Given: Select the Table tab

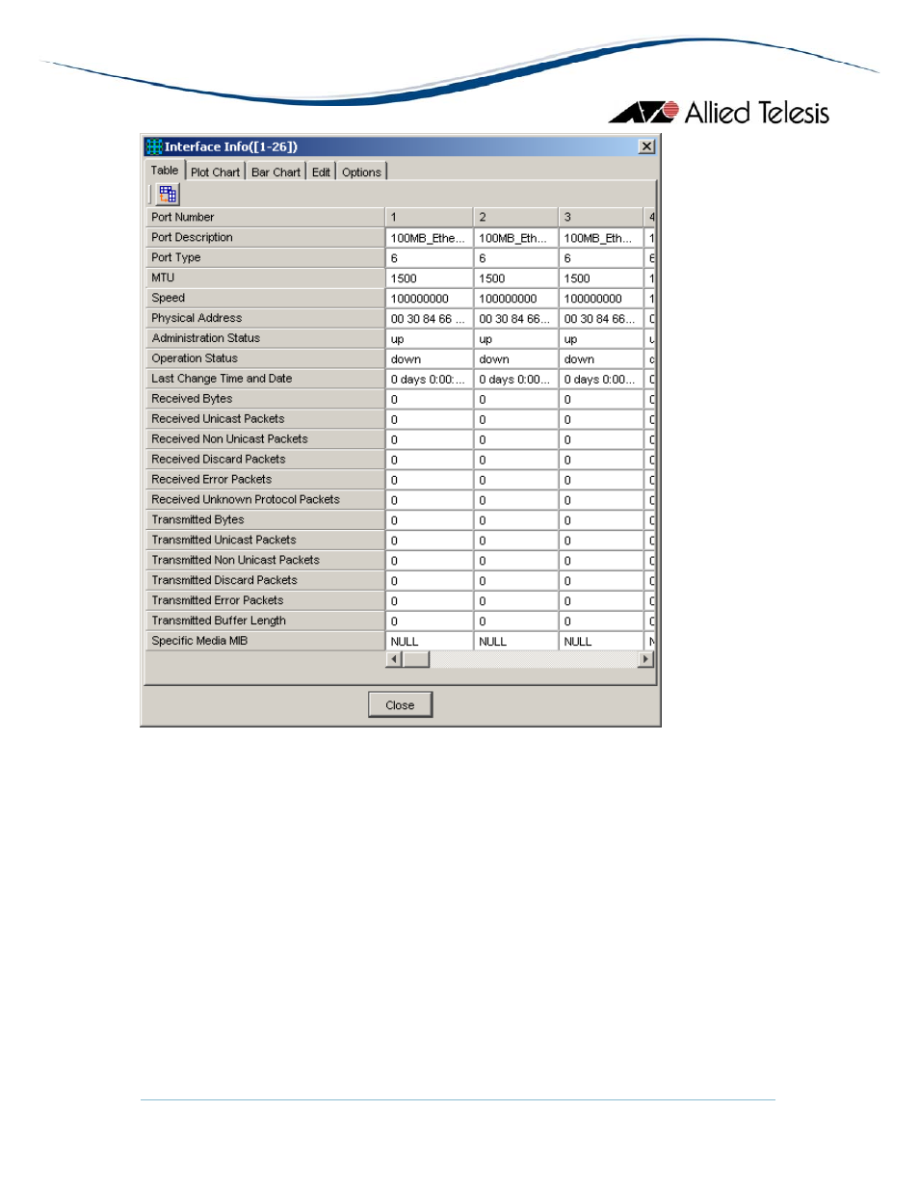Looking at the screenshot, I should 165,171.
